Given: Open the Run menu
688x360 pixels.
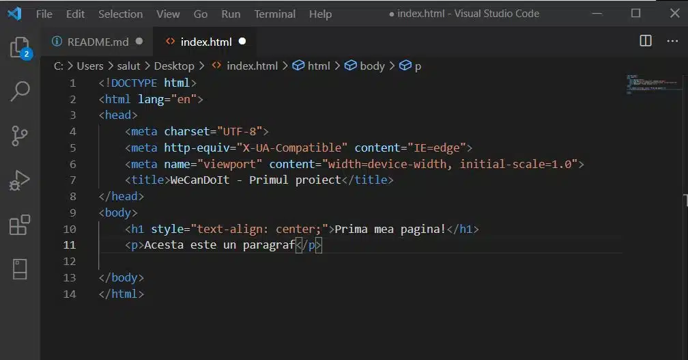Looking at the screenshot, I should tap(231, 14).
